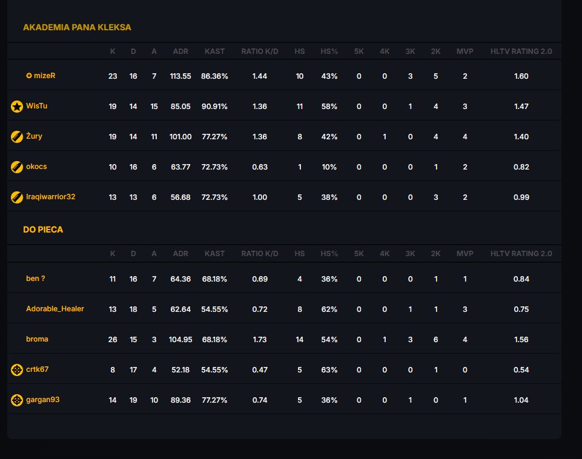Click Iraqiwarrior32's rating 0.99
The width and height of the screenshot is (582, 459).
pyautogui.click(x=521, y=198)
